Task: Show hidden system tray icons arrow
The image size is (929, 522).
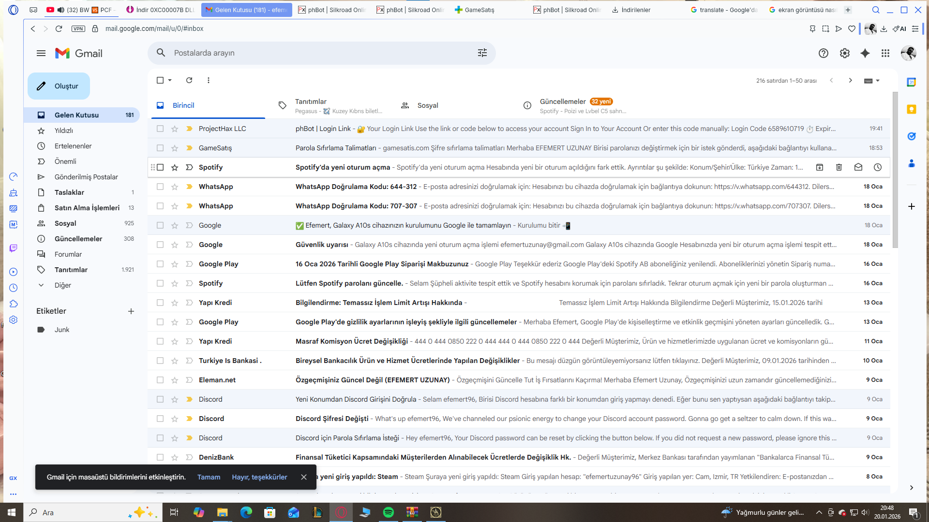Action: tap(819, 512)
